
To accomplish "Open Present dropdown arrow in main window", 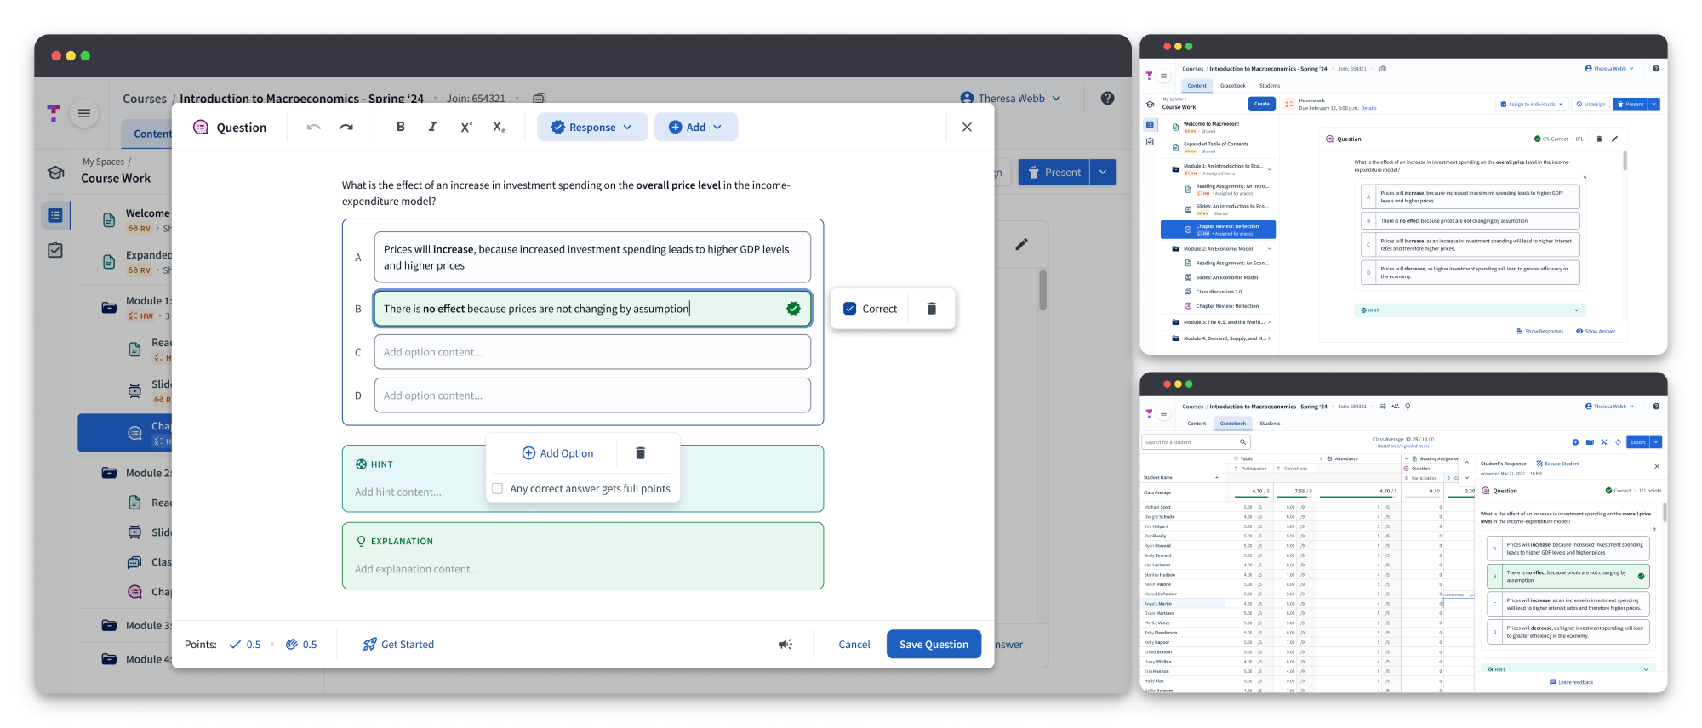I will click(x=1103, y=172).
